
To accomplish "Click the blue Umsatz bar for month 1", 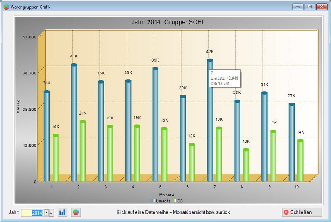I will (x=47, y=136).
